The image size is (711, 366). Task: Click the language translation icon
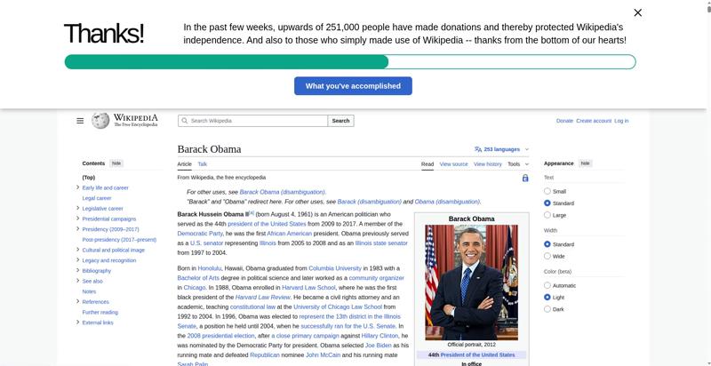coord(478,149)
